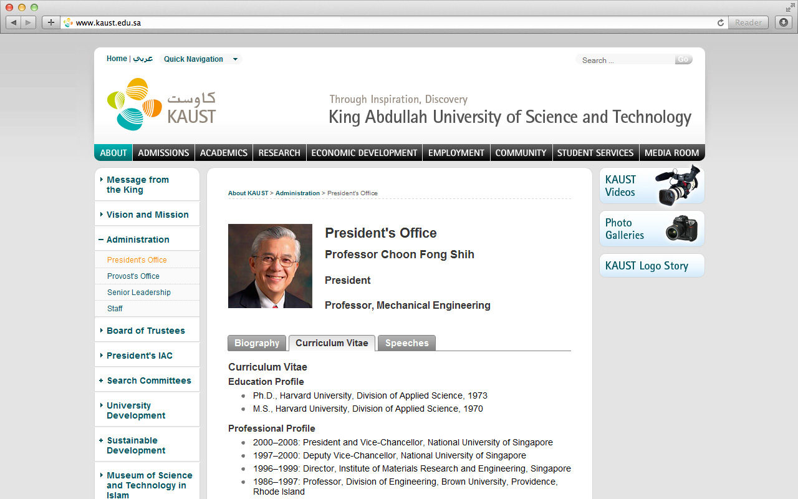Open the Provost's Office sidebar link
Screen dimensions: 798x499
pos(133,276)
